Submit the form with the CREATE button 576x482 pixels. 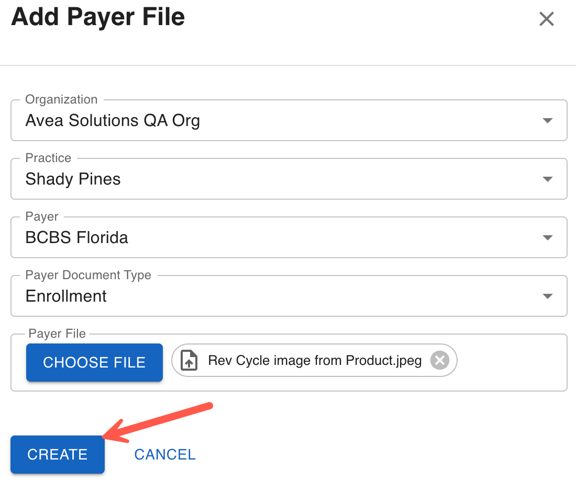click(x=58, y=454)
